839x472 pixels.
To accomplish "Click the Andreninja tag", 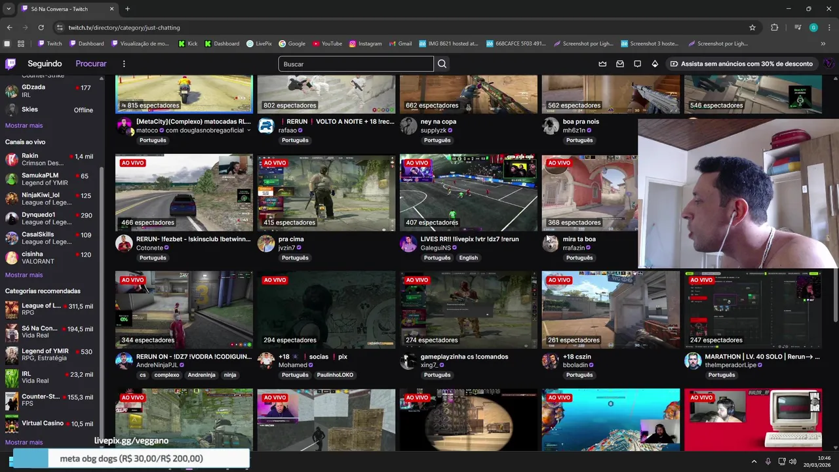I will pyautogui.click(x=201, y=375).
